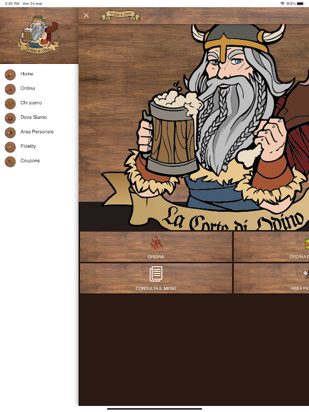Go to the Dove Siamo menu entry

coord(33,117)
